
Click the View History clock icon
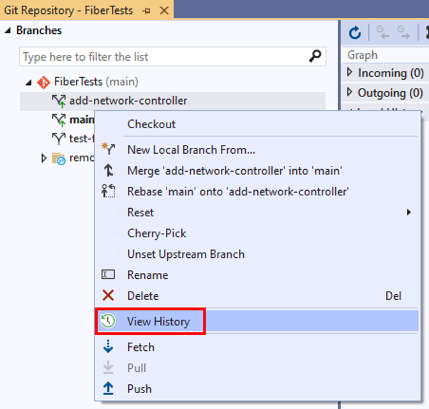108,321
